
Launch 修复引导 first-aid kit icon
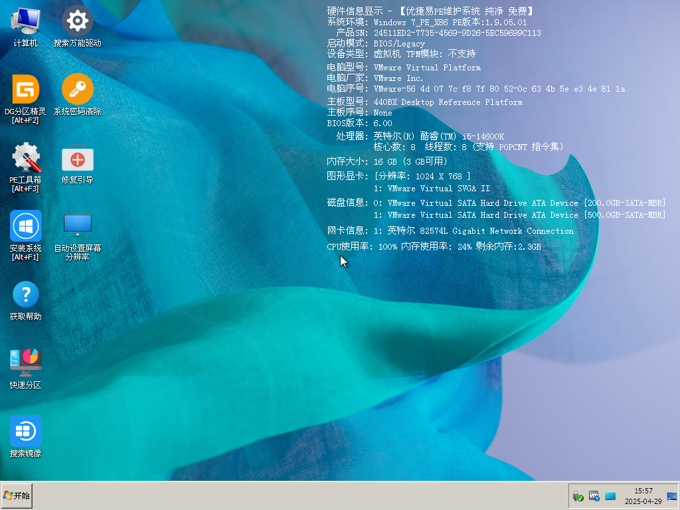(x=78, y=159)
